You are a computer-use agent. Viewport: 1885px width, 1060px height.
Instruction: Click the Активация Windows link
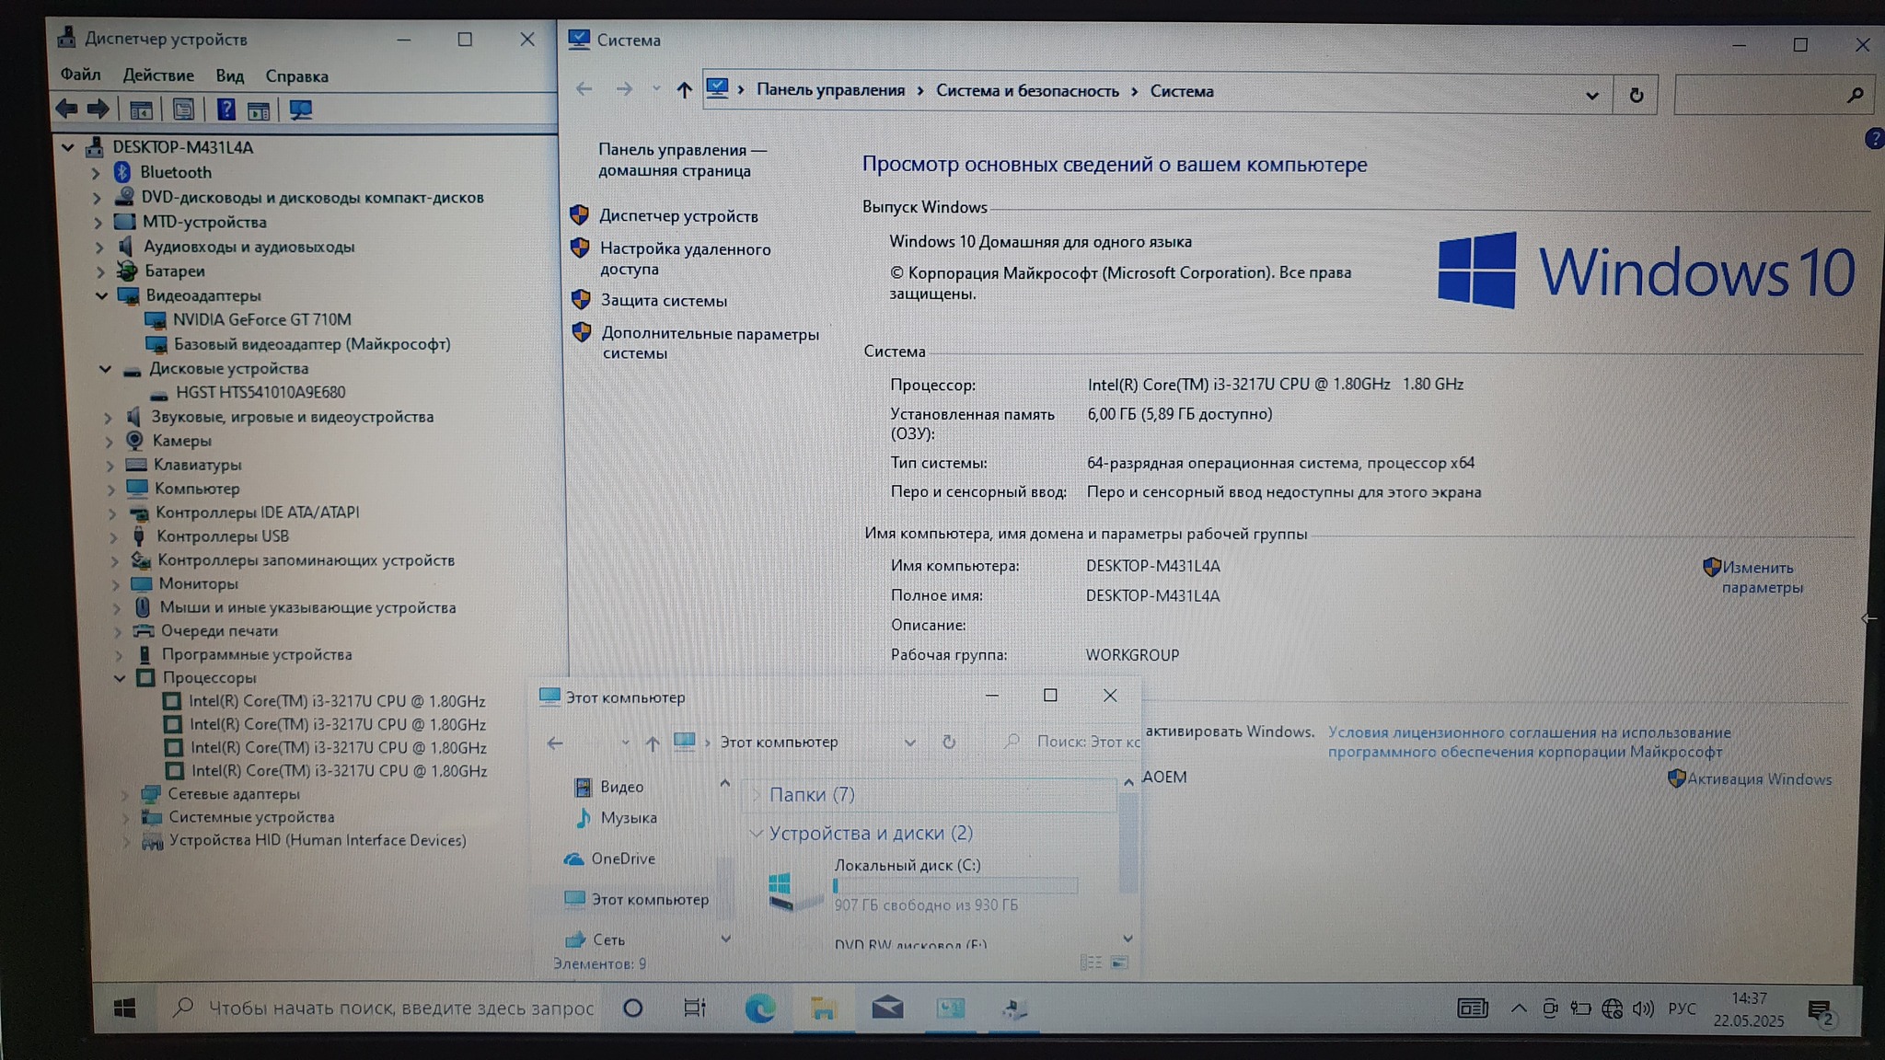1758,779
